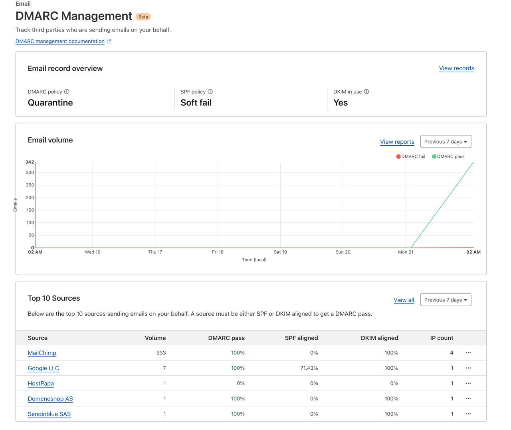Screen dimensions: 511x430
Task: Open the three-dot menu for Domeneshop AS row
Action: (468, 398)
